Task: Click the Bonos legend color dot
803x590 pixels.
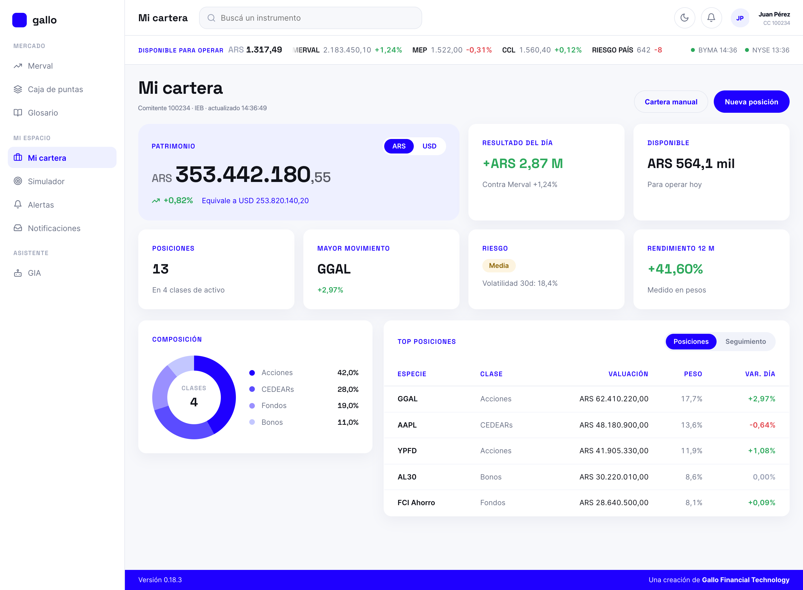Action: click(x=252, y=422)
